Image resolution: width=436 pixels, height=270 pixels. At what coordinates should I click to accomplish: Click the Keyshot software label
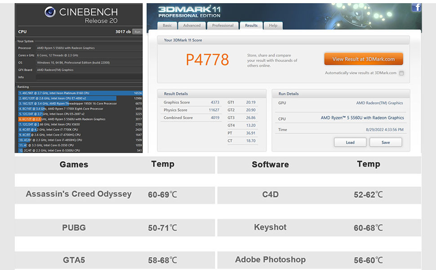point(270,227)
